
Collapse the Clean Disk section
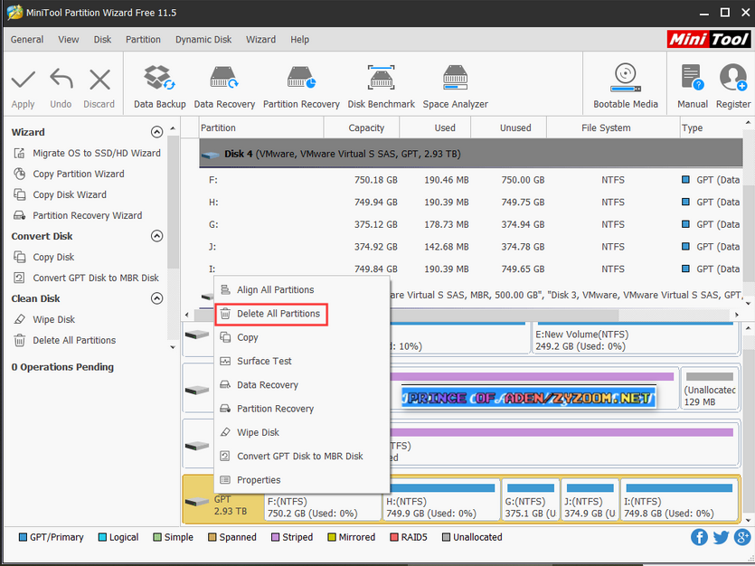point(156,298)
